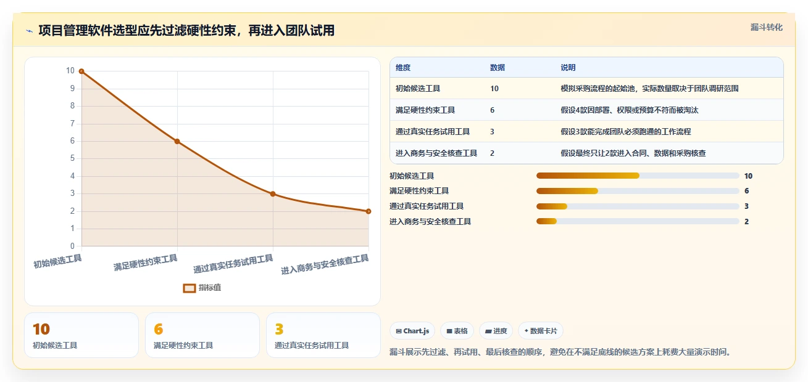Image resolution: width=808 pixels, height=382 pixels.
Task: Click the lightning icon beside the title
Action: pyautogui.click(x=29, y=31)
